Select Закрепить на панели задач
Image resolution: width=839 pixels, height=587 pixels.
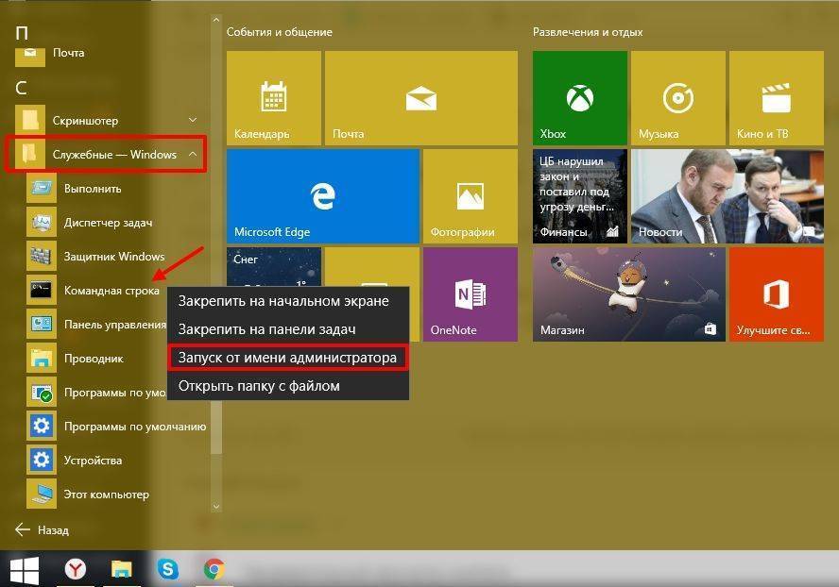coord(267,329)
